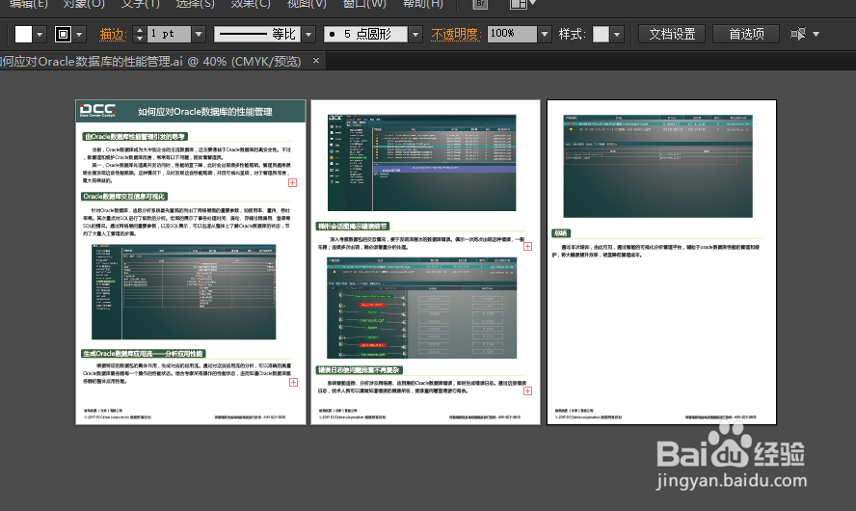The width and height of the screenshot is (856, 511).
Task: Click the 样式 graphic style swatch
Action: tap(602, 34)
